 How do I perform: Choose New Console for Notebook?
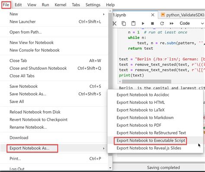point(54,50)
